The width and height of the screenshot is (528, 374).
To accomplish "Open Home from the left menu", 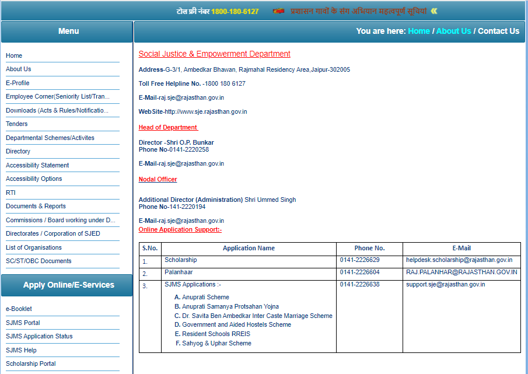I will [x=14, y=55].
